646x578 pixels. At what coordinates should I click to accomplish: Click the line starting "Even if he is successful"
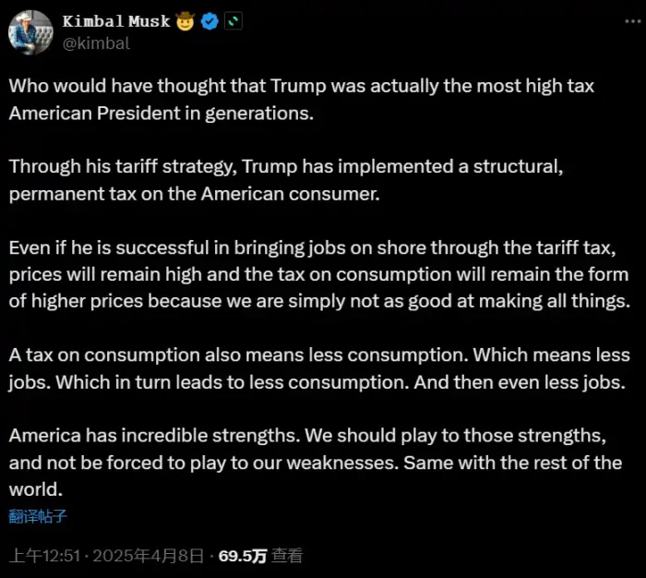pyautogui.click(x=317, y=247)
